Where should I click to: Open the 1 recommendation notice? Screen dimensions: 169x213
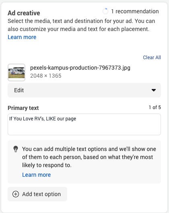[x=135, y=11]
